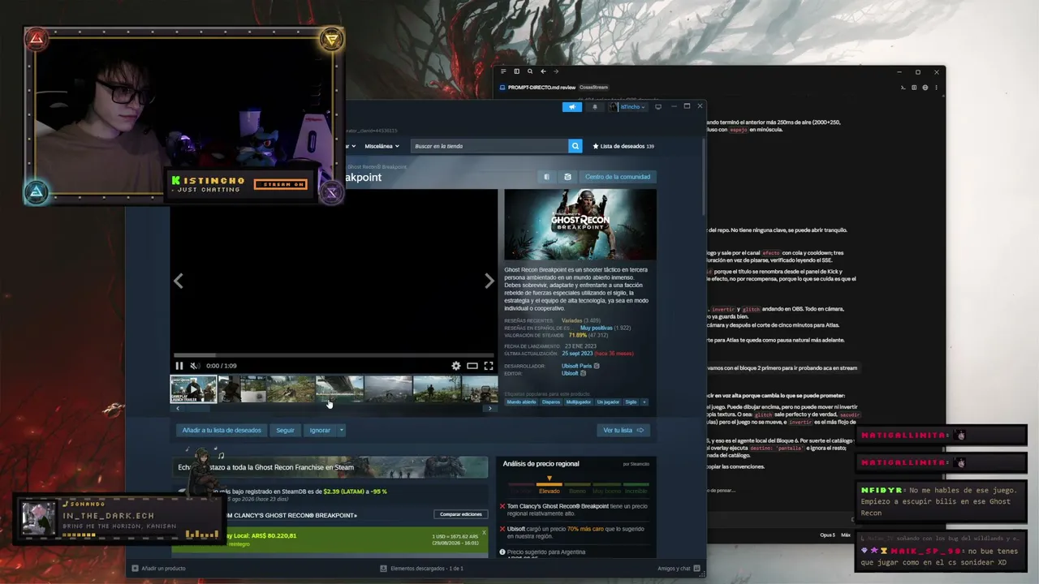Click SteamDB icon next to Ubisoft Paris

(597, 366)
